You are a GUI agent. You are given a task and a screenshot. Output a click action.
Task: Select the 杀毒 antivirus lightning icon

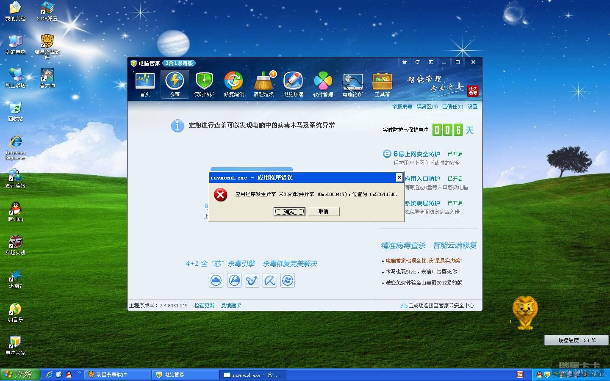coord(175,84)
